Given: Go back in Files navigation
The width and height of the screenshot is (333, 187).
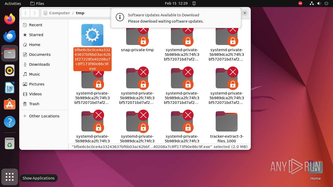Looking at the screenshot, I should (25, 13).
